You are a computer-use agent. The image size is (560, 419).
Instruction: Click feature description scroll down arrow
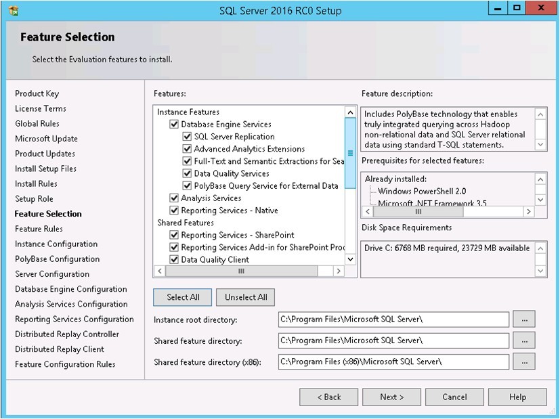point(540,145)
